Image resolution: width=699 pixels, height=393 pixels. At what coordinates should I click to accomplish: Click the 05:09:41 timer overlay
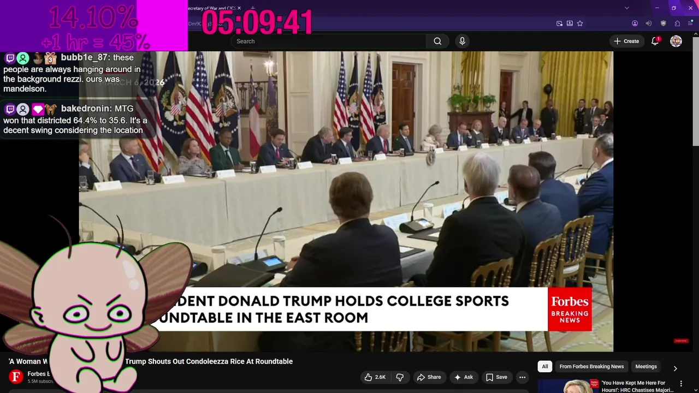tap(257, 23)
